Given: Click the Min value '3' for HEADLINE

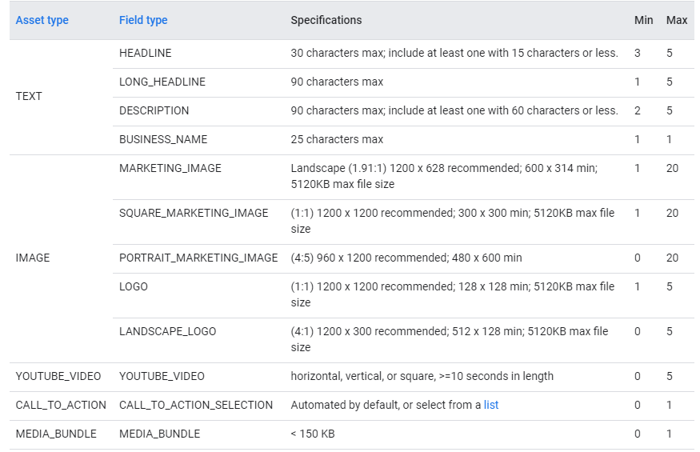Looking at the screenshot, I should tap(638, 53).
